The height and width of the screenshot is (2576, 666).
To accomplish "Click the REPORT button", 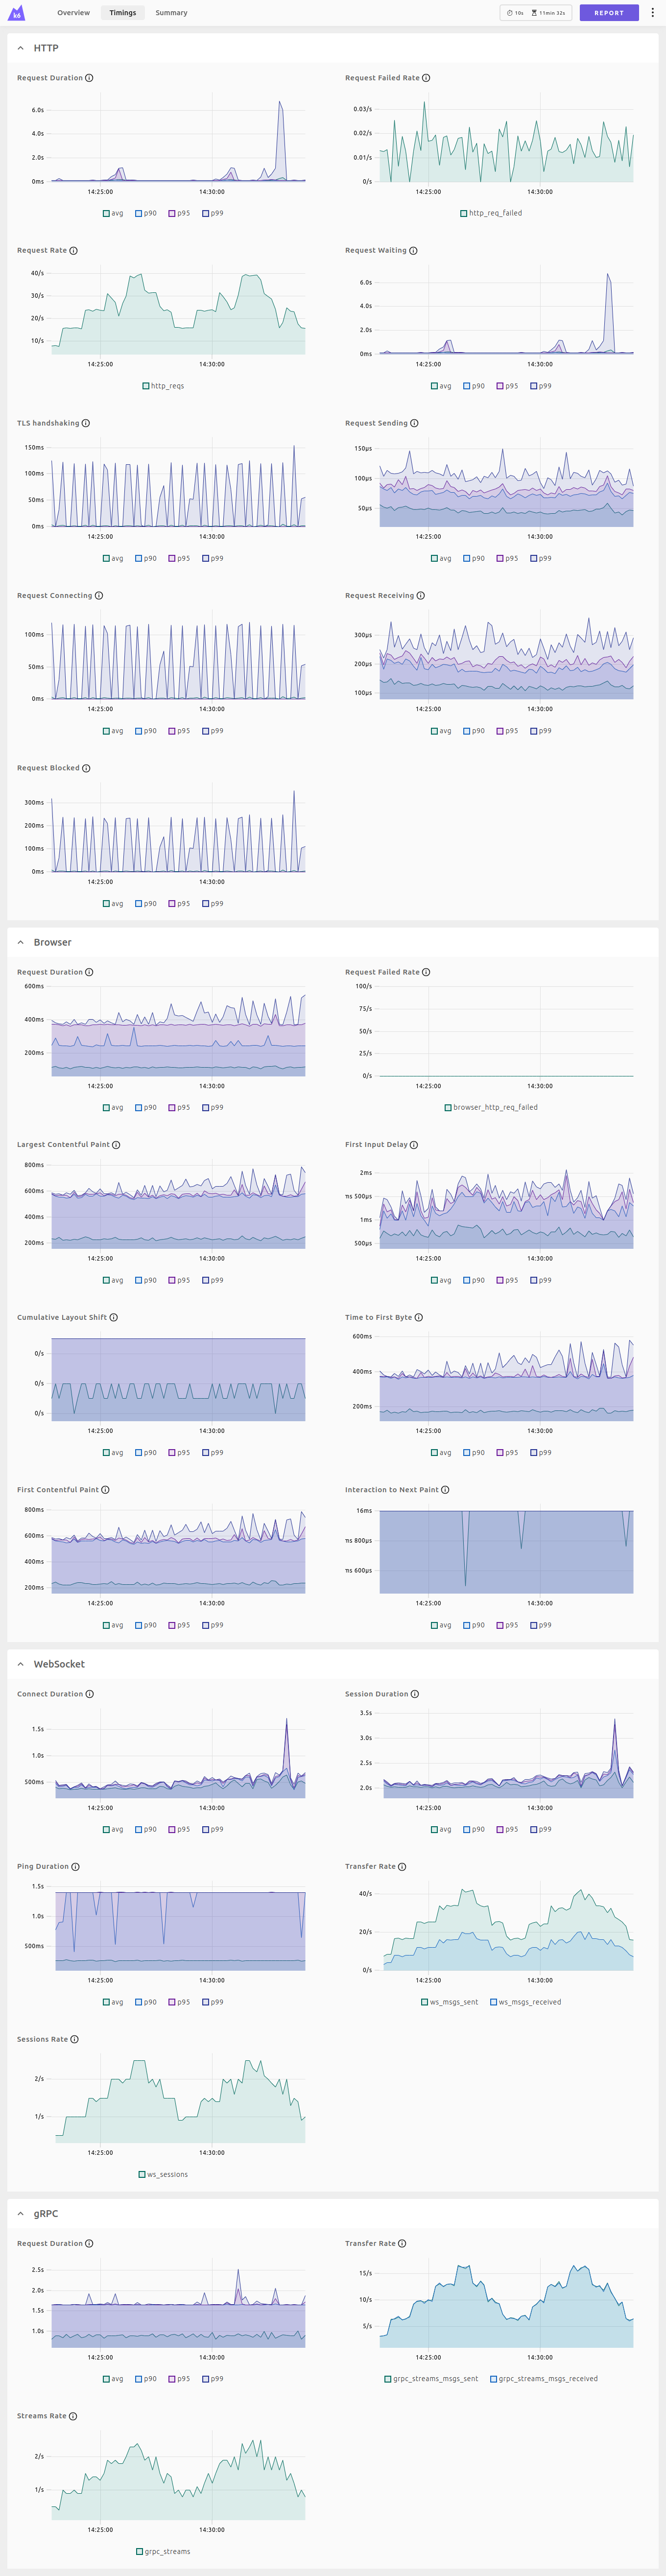I will [609, 13].
